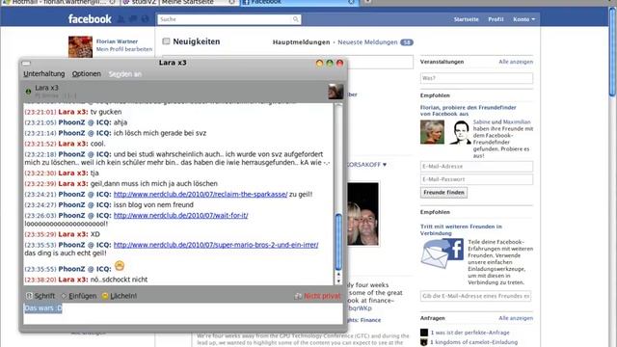The height and width of the screenshot is (347, 617).
Task: Open reclaim-the-sparkasse link in chat
Action: pyautogui.click(x=201, y=195)
